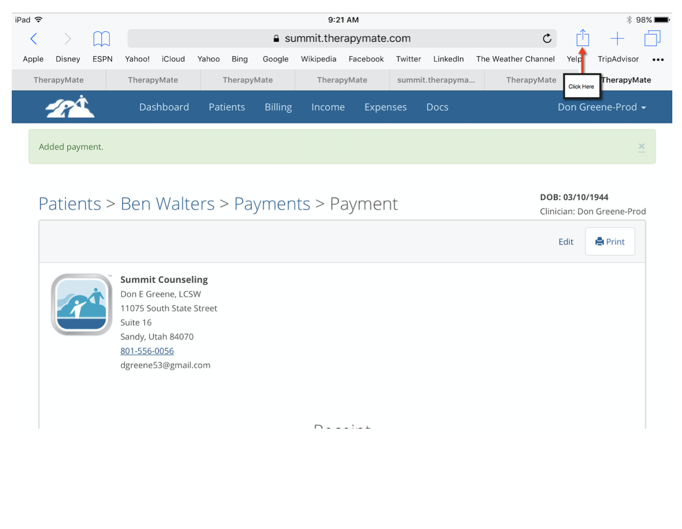
Task: Open the Yahoo! bookmark
Action: click(x=137, y=59)
